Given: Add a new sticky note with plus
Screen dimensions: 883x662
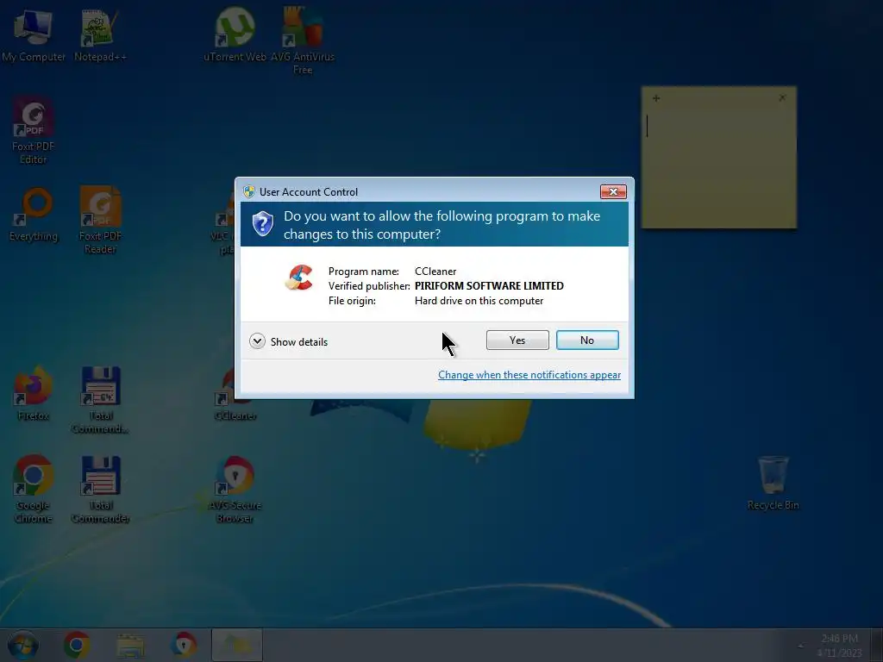Looking at the screenshot, I should [x=656, y=98].
